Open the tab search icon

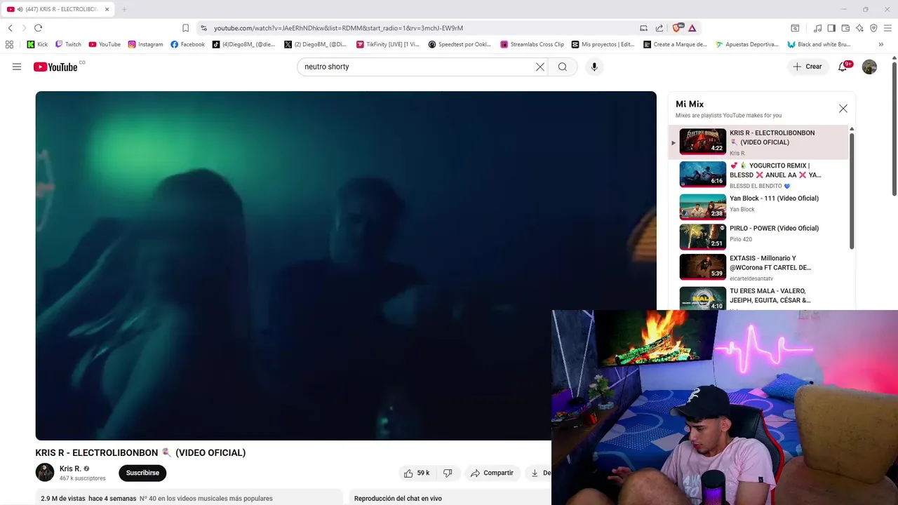795,28
